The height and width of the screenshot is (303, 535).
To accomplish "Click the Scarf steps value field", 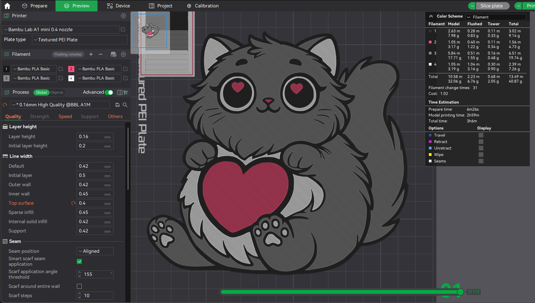I will 95,296.
